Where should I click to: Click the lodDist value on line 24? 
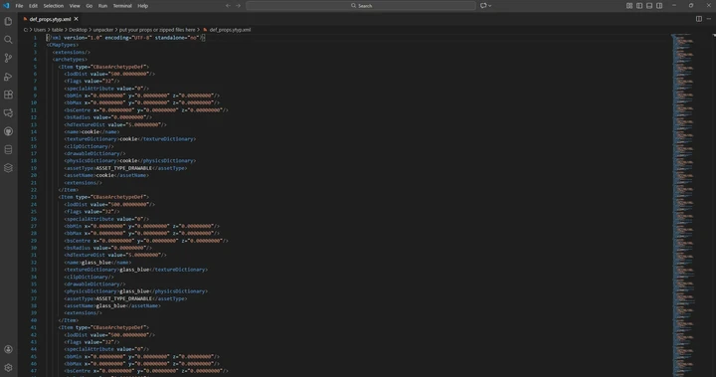[129, 204]
